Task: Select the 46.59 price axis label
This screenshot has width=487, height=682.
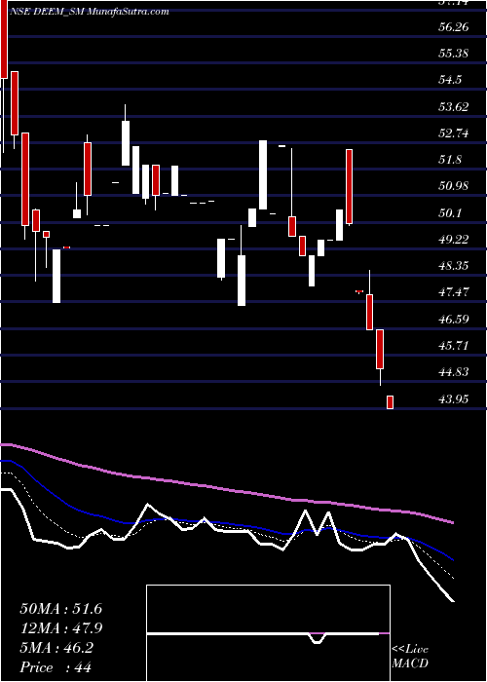Action: pos(453,319)
